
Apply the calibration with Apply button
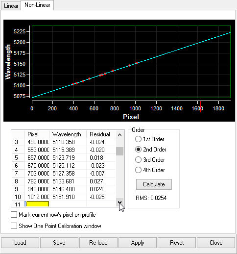tap(138, 243)
